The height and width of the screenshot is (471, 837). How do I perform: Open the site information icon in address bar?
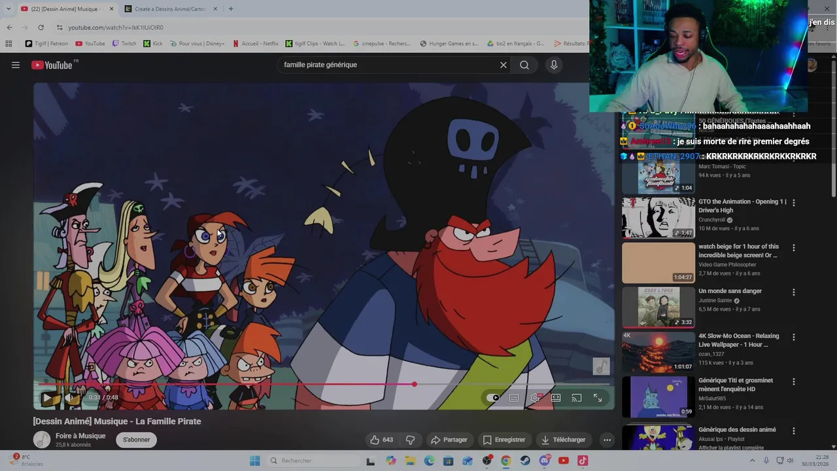click(60, 27)
